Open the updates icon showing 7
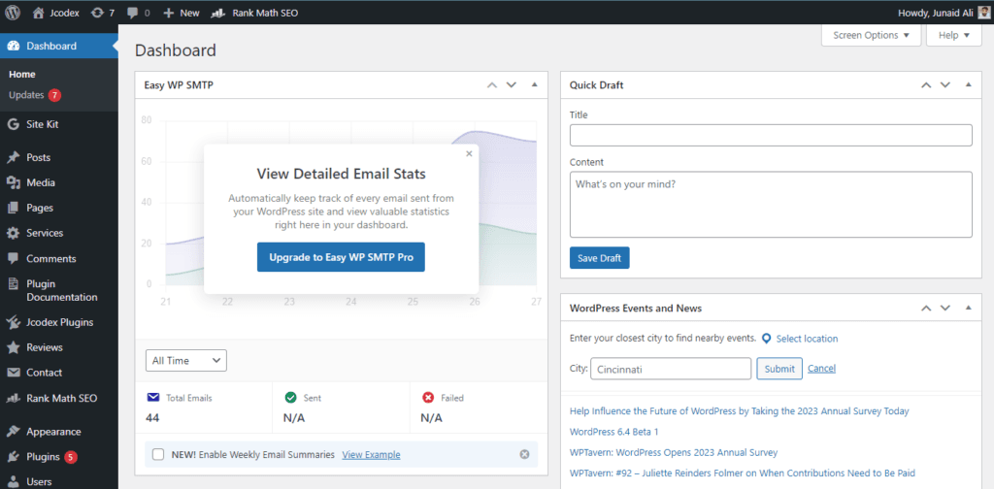Screen dimensions: 994x489 pos(102,13)
